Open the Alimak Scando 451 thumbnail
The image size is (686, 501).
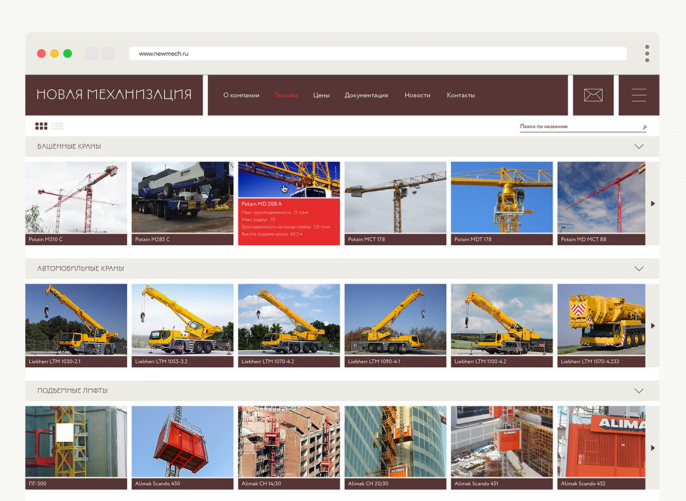(x=502, y=447)
